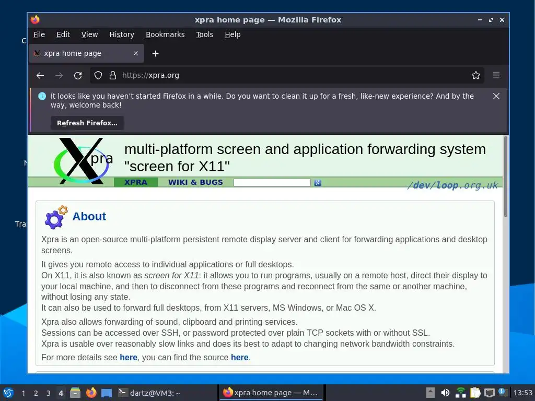Reload the current page
This screenshot has height=401, width=535.
pos(78,75)
